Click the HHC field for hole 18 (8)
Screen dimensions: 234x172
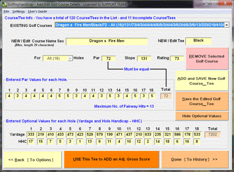point(197,142)
